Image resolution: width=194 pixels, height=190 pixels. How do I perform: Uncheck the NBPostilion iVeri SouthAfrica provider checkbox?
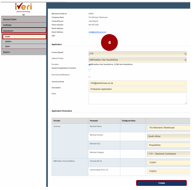click(89, 65)
